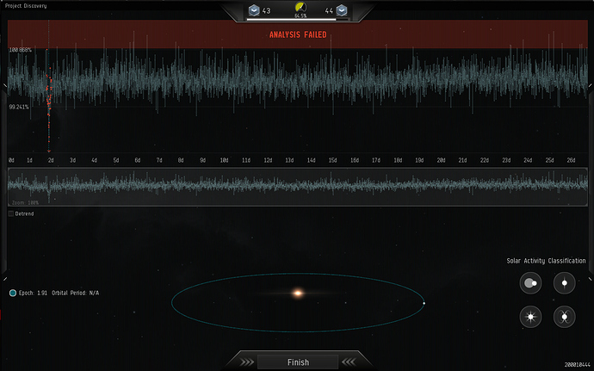The height and width of the screenshot is (371, 594).
Task: Click the Zoom: 100% label
Action: click(25, 203)
